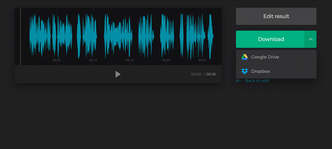Click the 00:05 timeline marker
Image resolution: width=332 pixels, height=149 pixels.
(56, 60)
